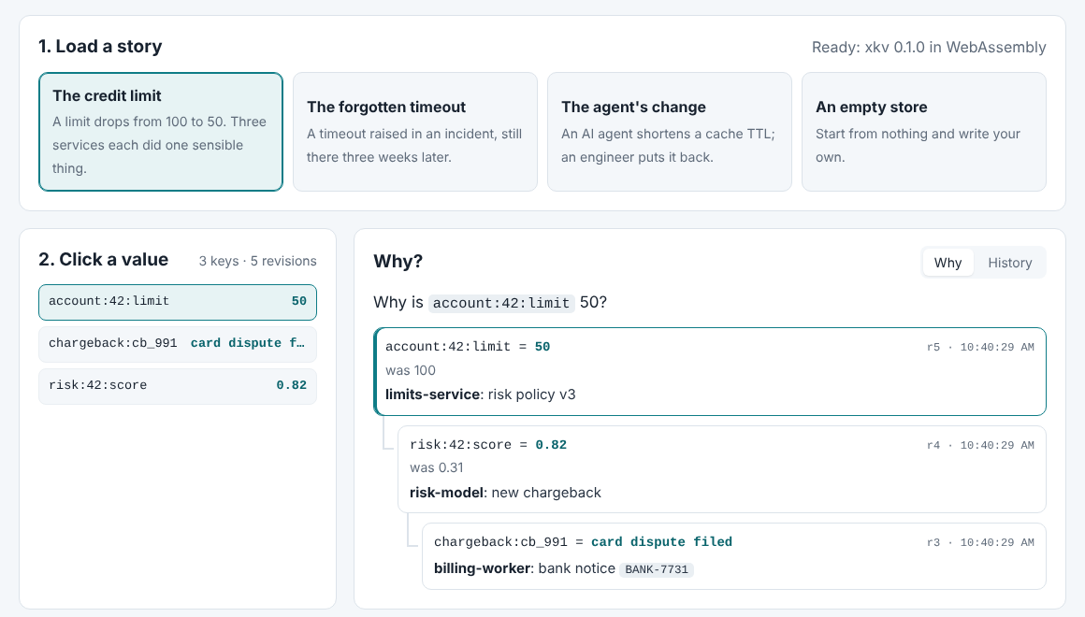
Task: Click the 'r4 · 10:40:29 AM' timestamp
Action: click(x=980, y=446)
